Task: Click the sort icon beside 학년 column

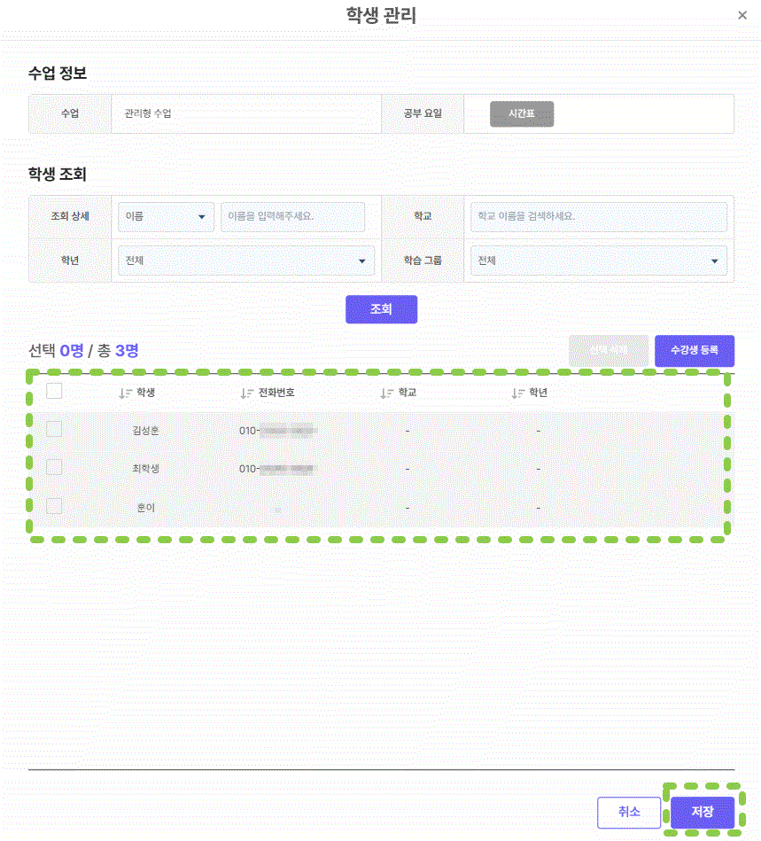Action: [518, 393]
